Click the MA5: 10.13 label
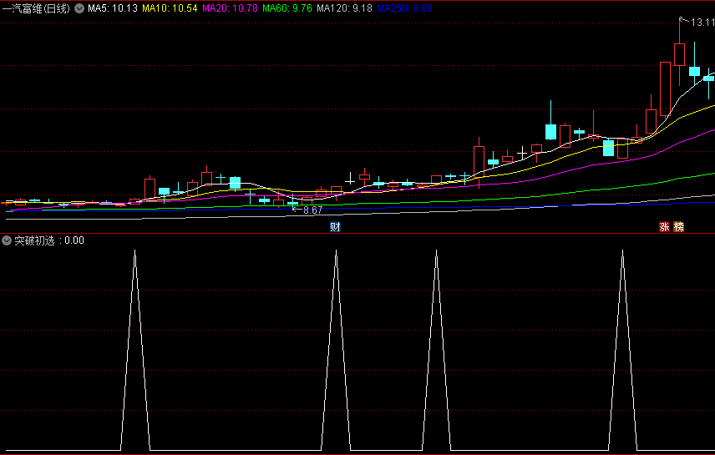The image size is (715, 455). (x=113, y=8)
